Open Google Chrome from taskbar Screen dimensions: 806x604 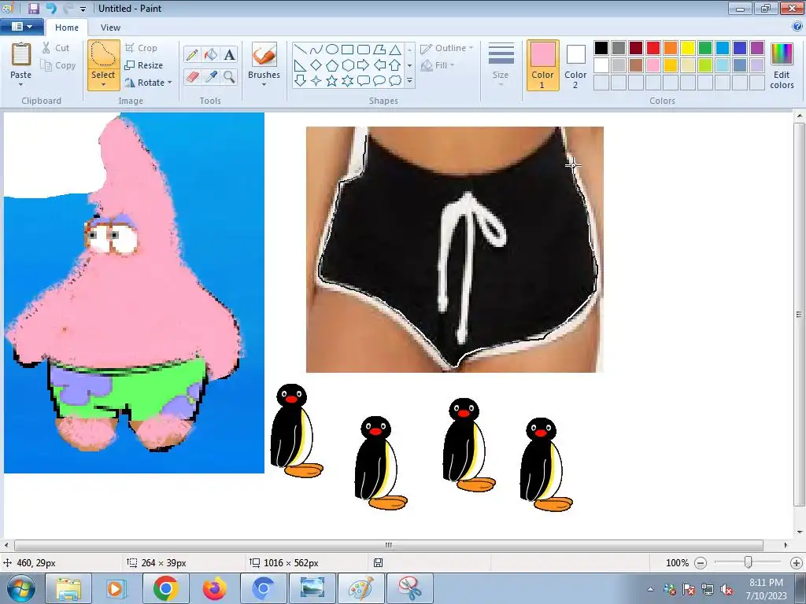point(165,588)
